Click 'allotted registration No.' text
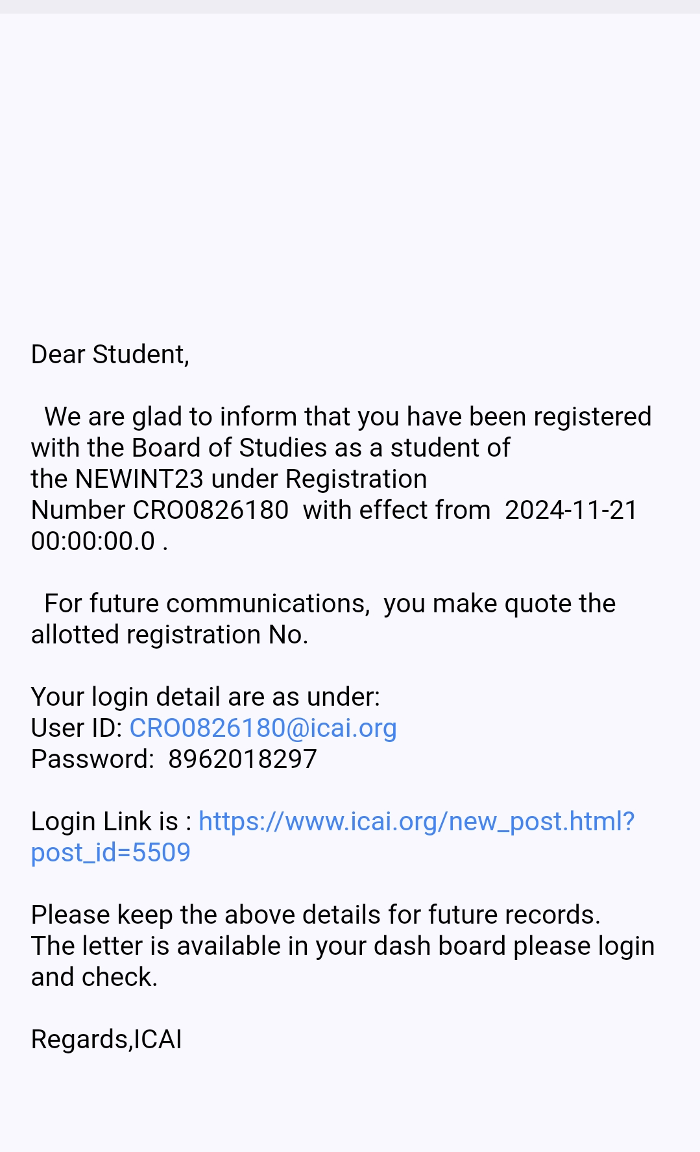Viewport: 700px width, 1152px height. pyautogui.click(x=169, y=634)
